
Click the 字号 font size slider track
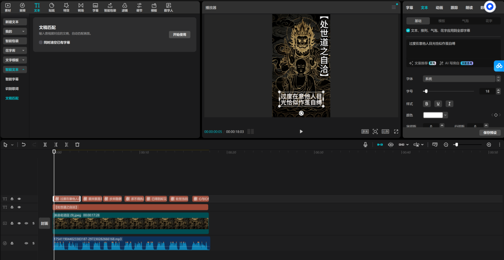448,91
